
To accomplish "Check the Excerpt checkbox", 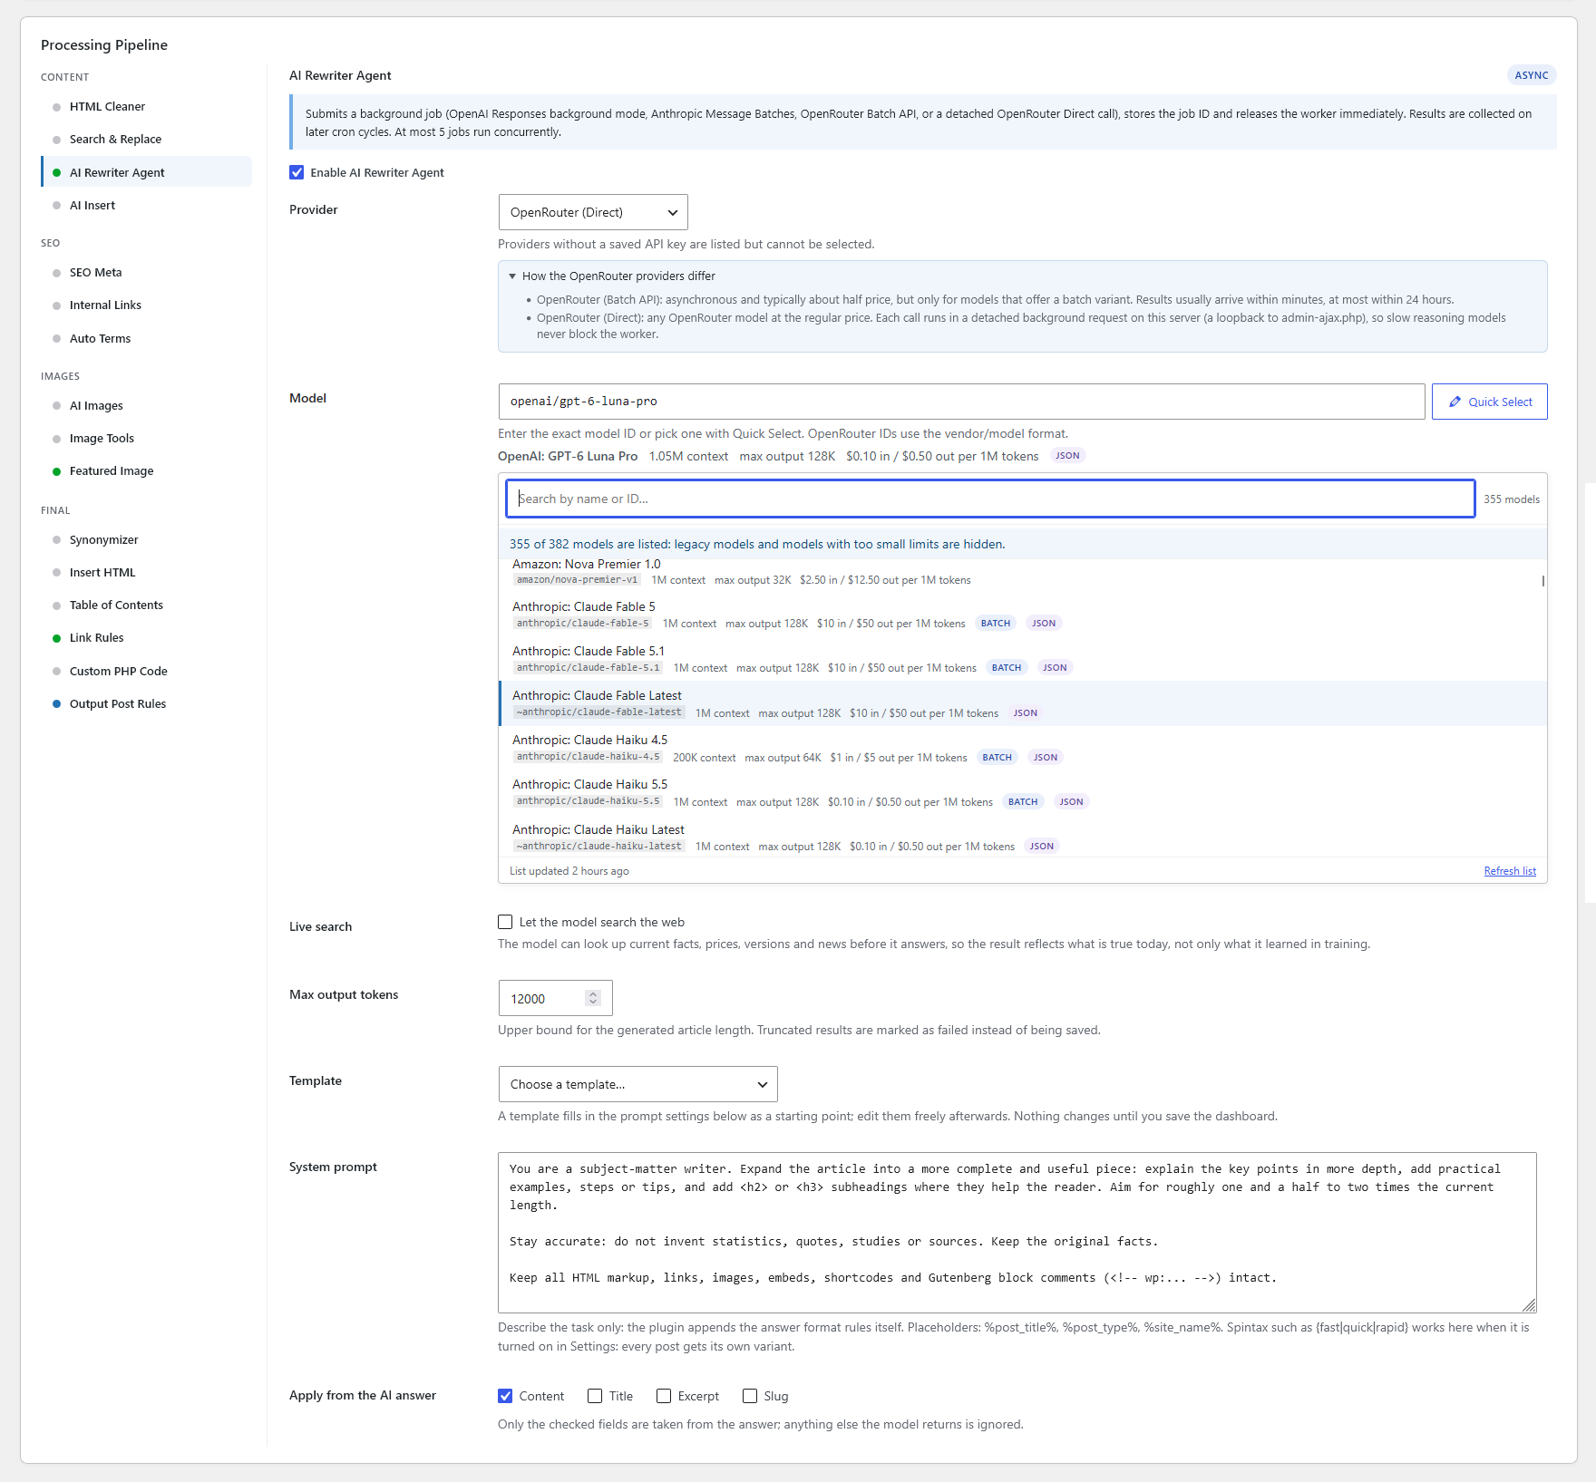I will [x=664, y=1396].
